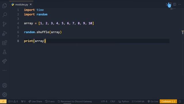Open the Extensions view
This screenshot has width=184, height=104.
coord(5,43)
